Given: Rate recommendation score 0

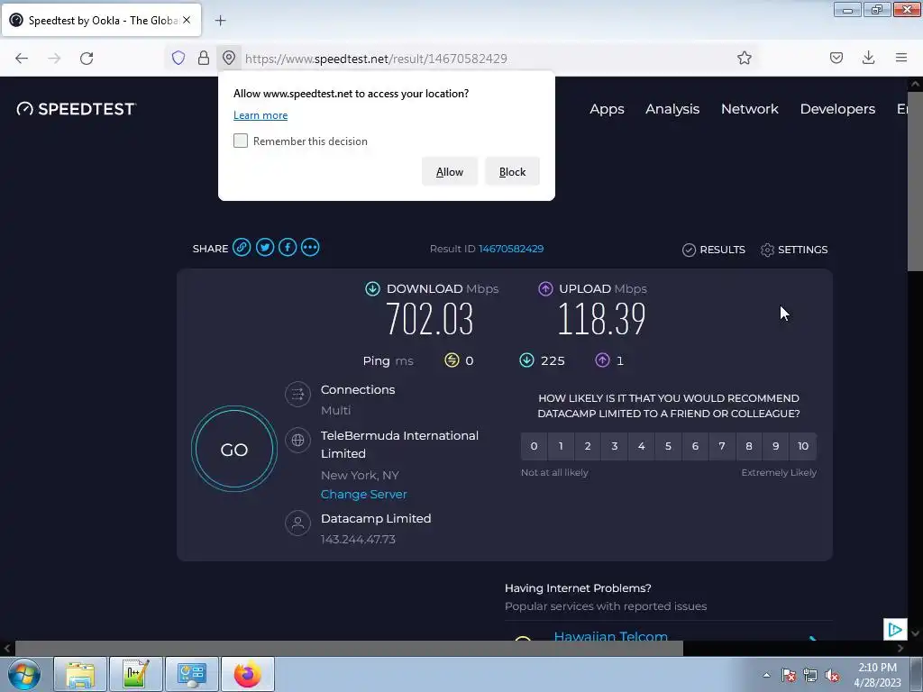Looking at the screenshot, I should [534, 445].
